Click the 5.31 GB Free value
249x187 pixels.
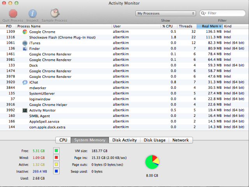(x=39, y=151)
